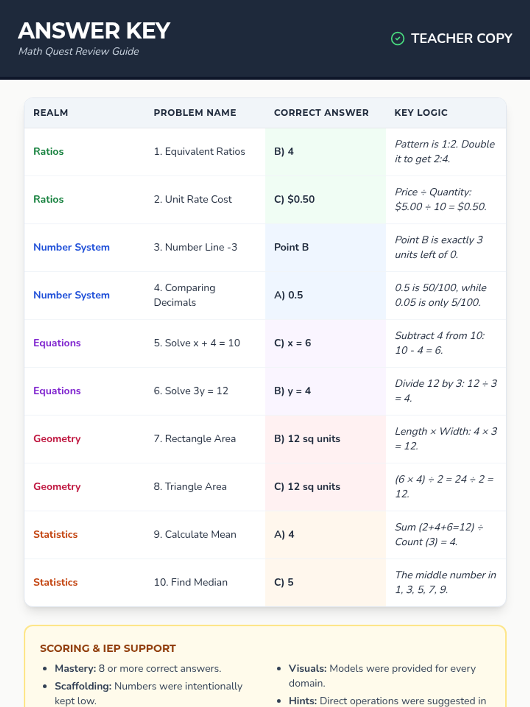
Task: Select the REALM column header
Action: click(51, 113)
